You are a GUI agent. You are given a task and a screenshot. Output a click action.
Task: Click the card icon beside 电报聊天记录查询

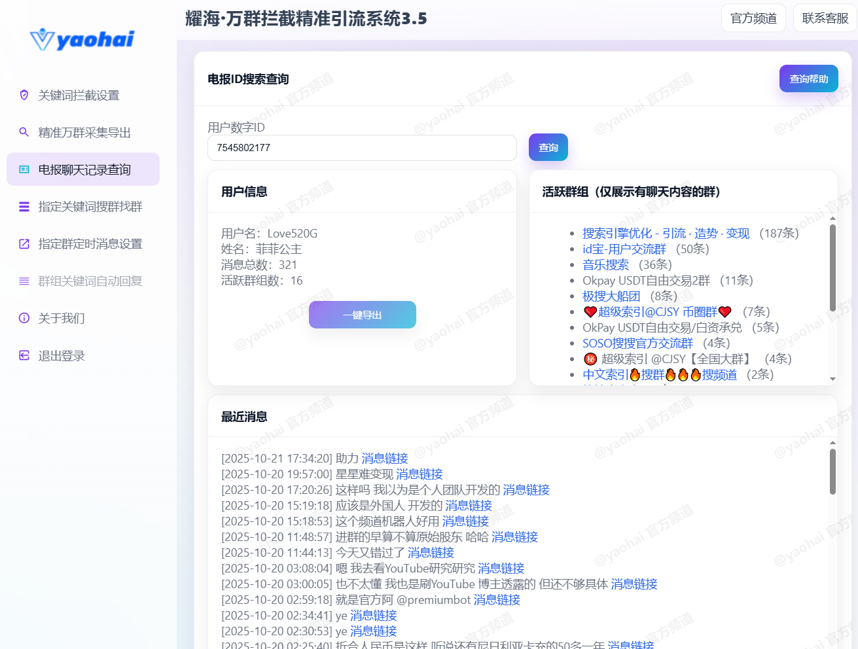(24, 169)
